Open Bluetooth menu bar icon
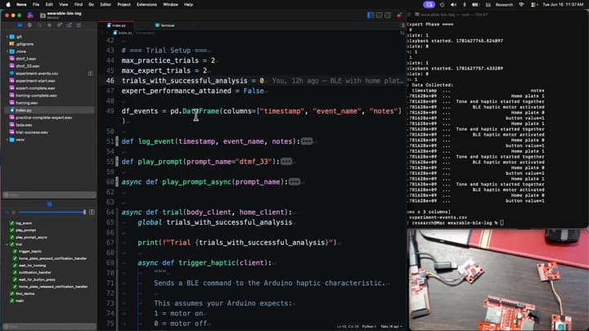 click(x=465, y=5)
